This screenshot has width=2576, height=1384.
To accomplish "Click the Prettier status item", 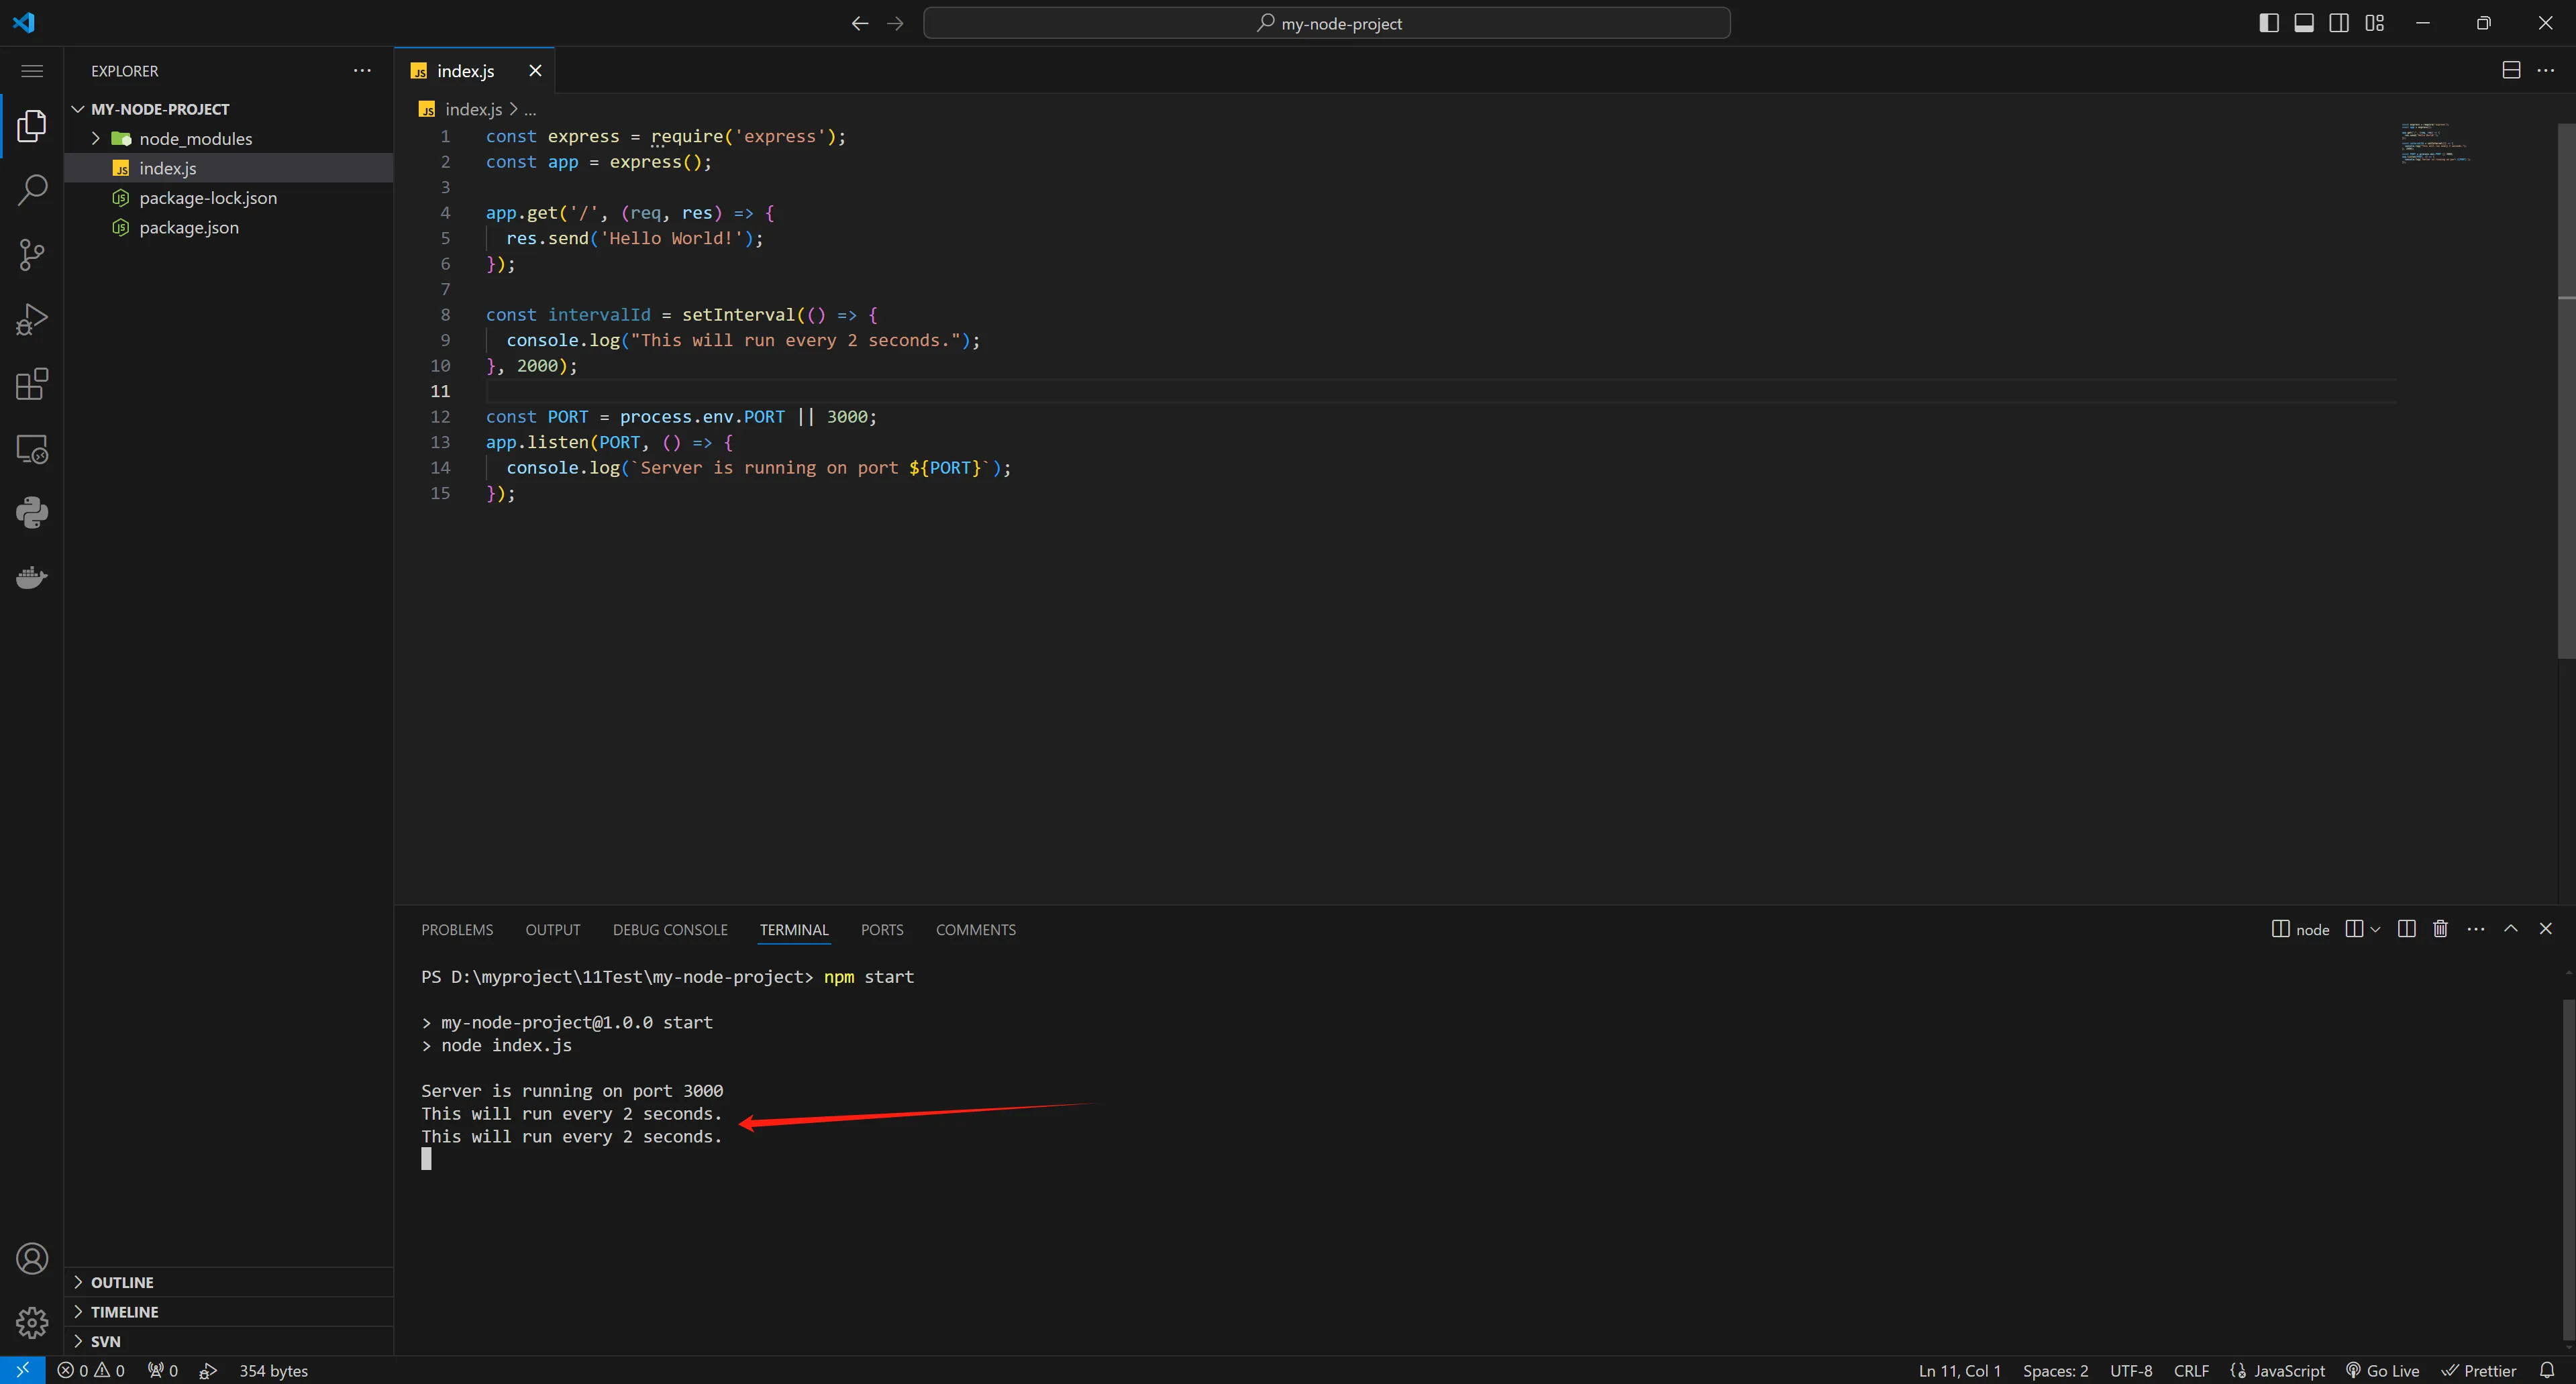I will pos(2479,1370).
